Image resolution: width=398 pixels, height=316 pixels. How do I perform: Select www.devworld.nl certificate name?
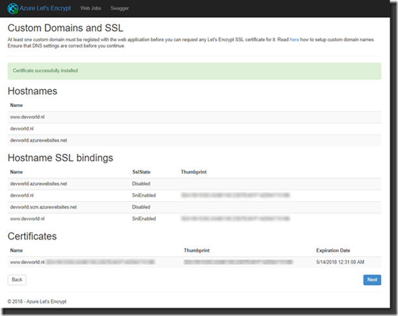27,262
